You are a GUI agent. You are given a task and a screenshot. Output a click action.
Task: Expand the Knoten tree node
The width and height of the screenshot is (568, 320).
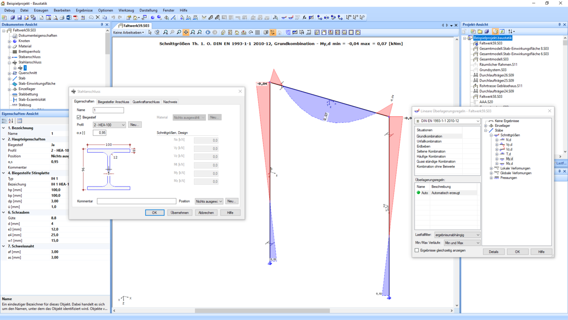(9, 41)
